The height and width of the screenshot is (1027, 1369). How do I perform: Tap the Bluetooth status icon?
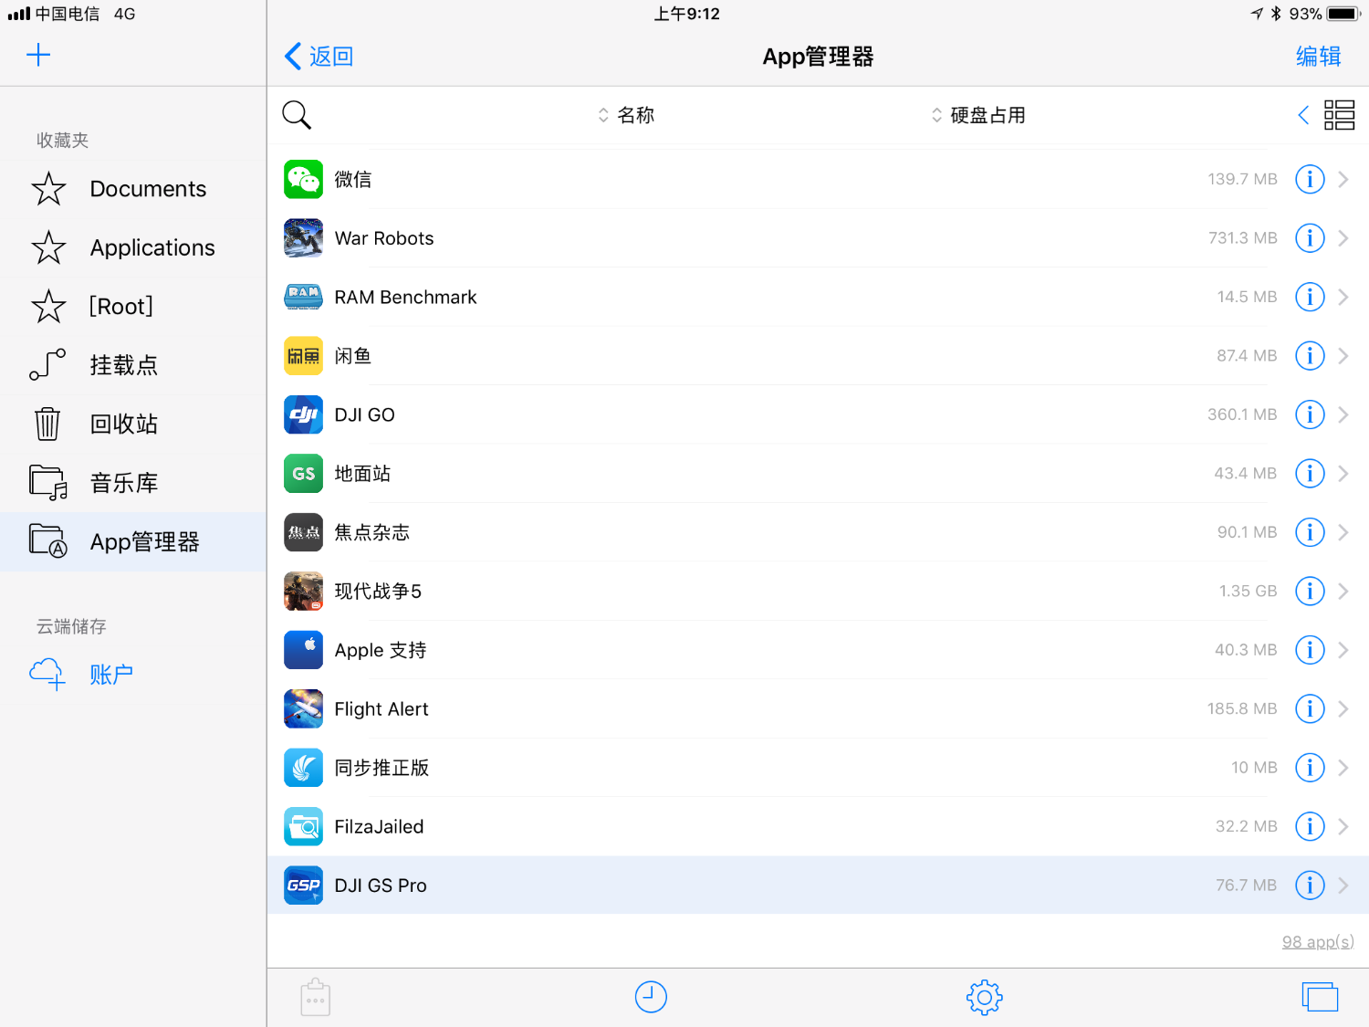pyautogui.click(x=1276, y=14)
